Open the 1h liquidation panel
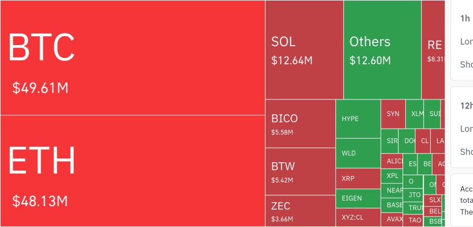The image size is (473, 227). (x=462, y=40)
